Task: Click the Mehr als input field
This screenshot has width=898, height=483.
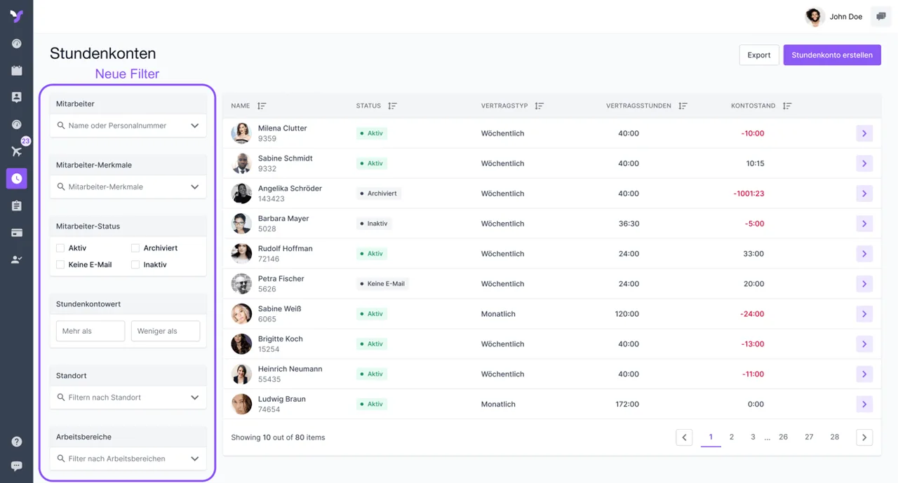Action: coord(90,331)
